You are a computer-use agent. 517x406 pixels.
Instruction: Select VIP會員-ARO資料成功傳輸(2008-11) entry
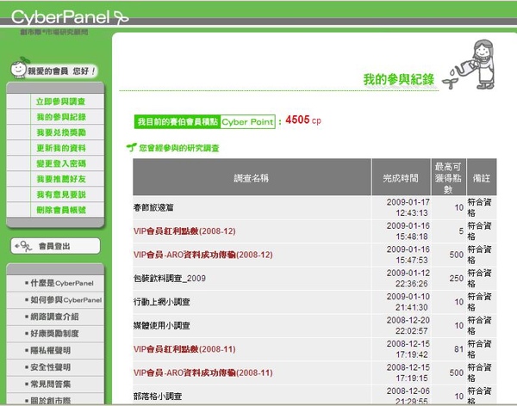(x=202, y=372)
